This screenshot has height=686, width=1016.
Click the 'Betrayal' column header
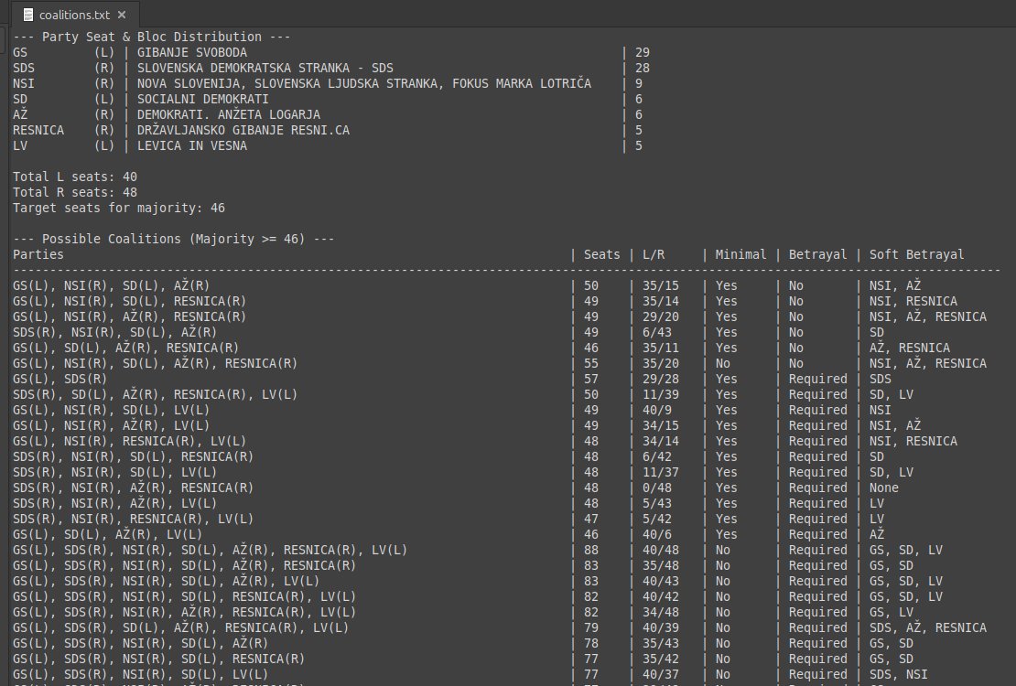[817, 254]
